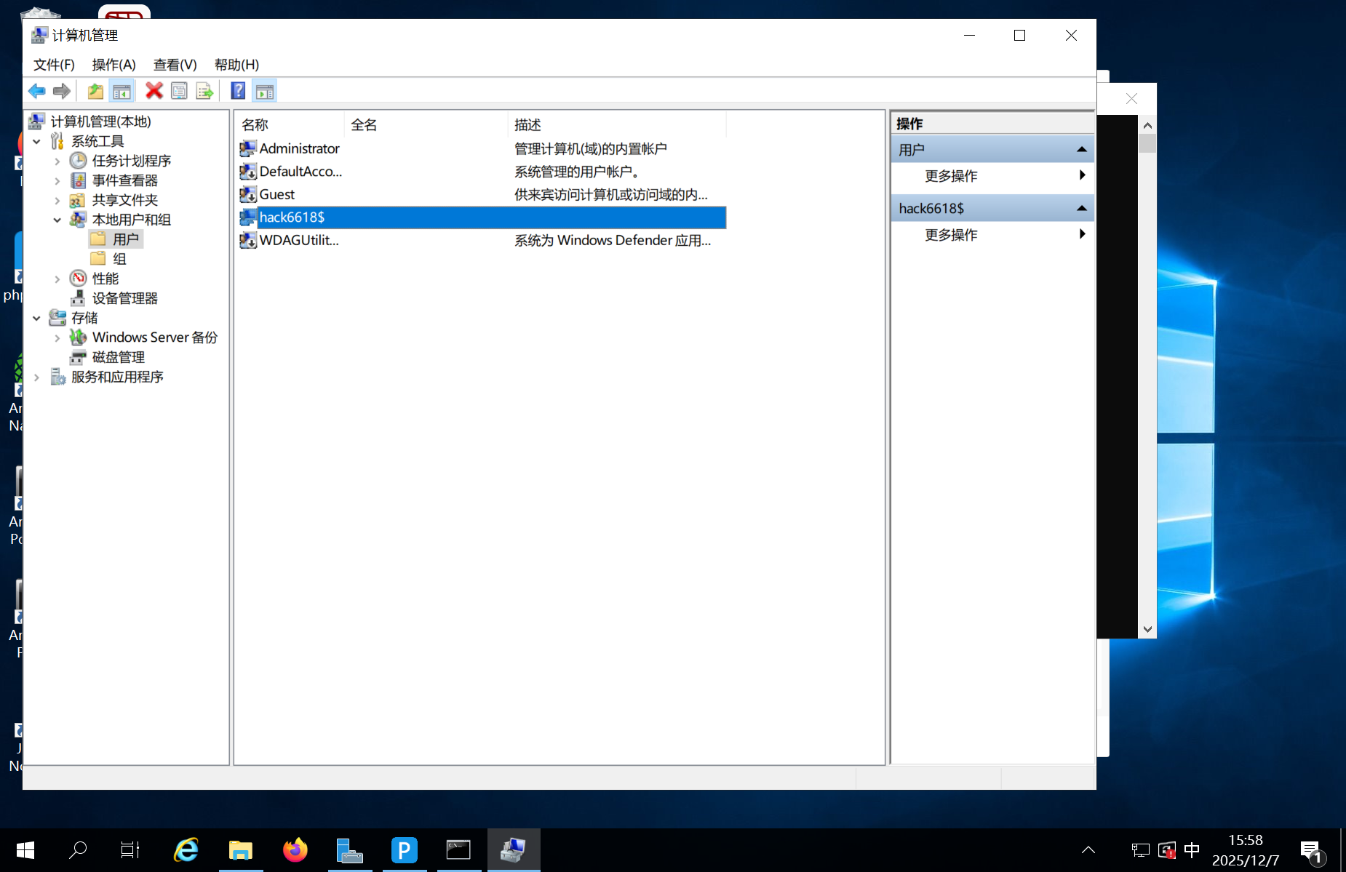
Task: Collapse the 系统工具 tree node
Action: [36, 141]
